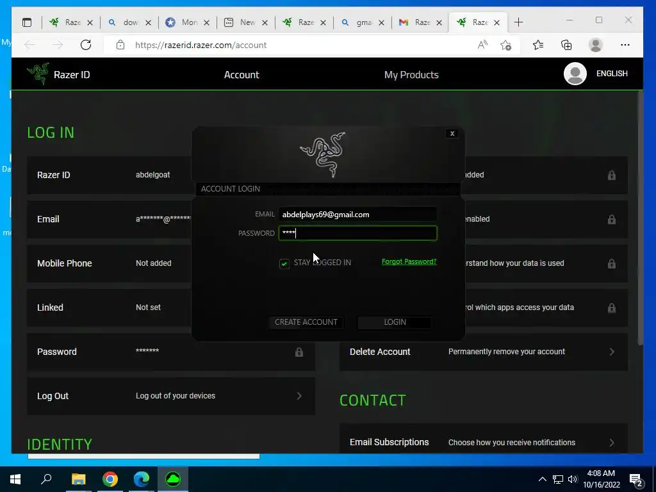Image resolution: width=656 pixels, height=492 pixels.
Task: View site info padlock icon
Action: coord(120,45)
